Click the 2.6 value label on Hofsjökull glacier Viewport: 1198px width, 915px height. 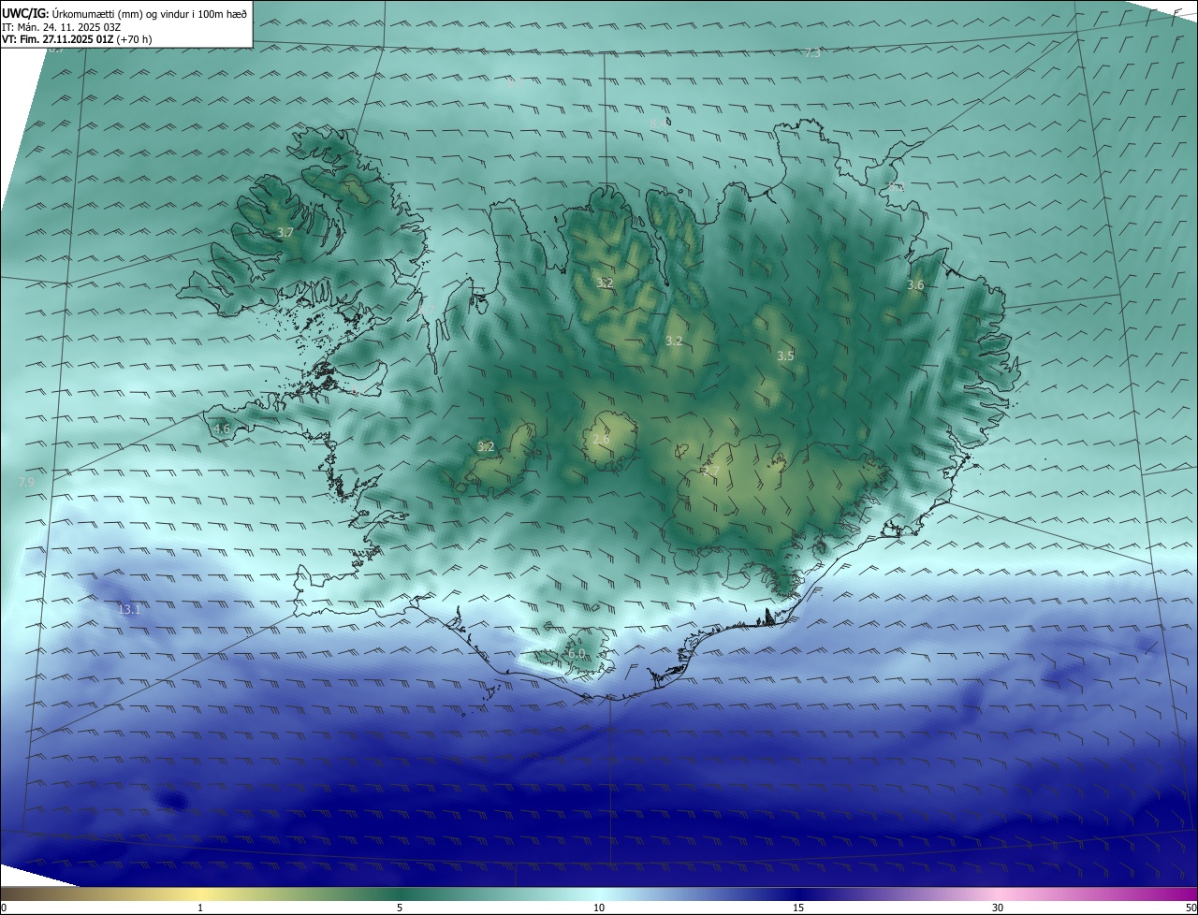601,439
